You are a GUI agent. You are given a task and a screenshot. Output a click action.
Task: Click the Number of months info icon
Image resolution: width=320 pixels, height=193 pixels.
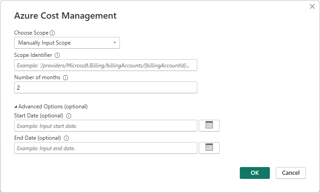click(65, 78)
